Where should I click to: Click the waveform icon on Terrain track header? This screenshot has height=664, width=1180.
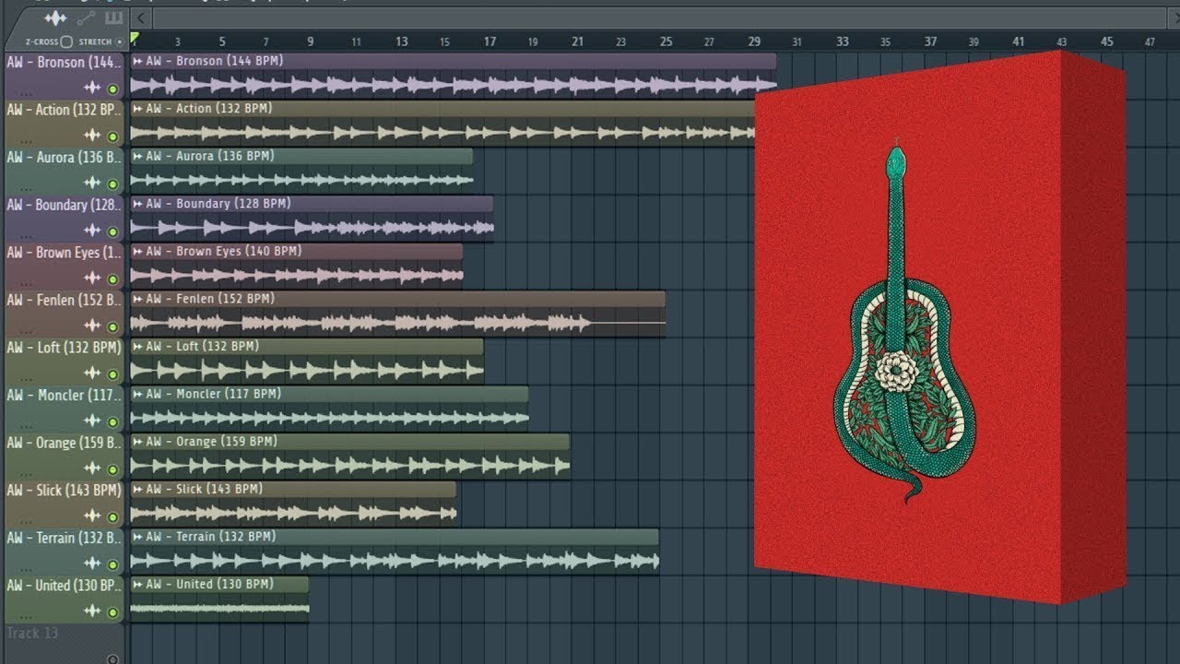tap(92, 564)
